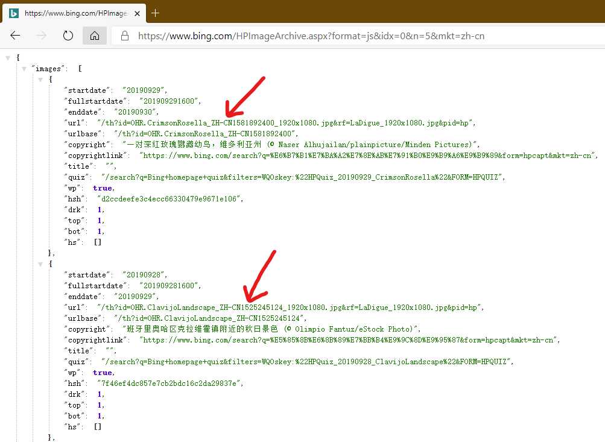Screen dimensions: 605x442
Task: Click the ClavijoLandscape urlbase value
Action: click(211, 318)
